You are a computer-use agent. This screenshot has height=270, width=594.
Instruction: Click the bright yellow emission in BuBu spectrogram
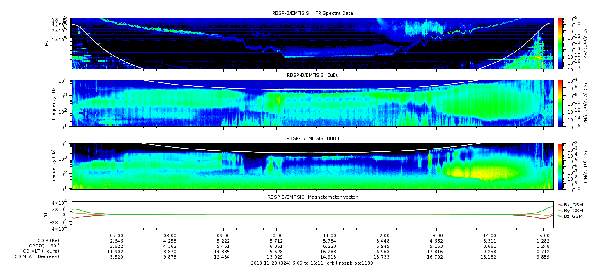(x=484, y=172)
